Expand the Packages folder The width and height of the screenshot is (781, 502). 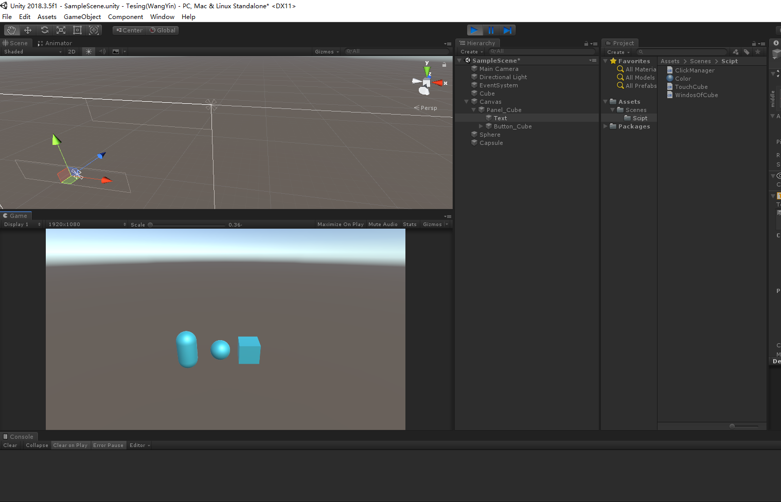pos(606,126)
